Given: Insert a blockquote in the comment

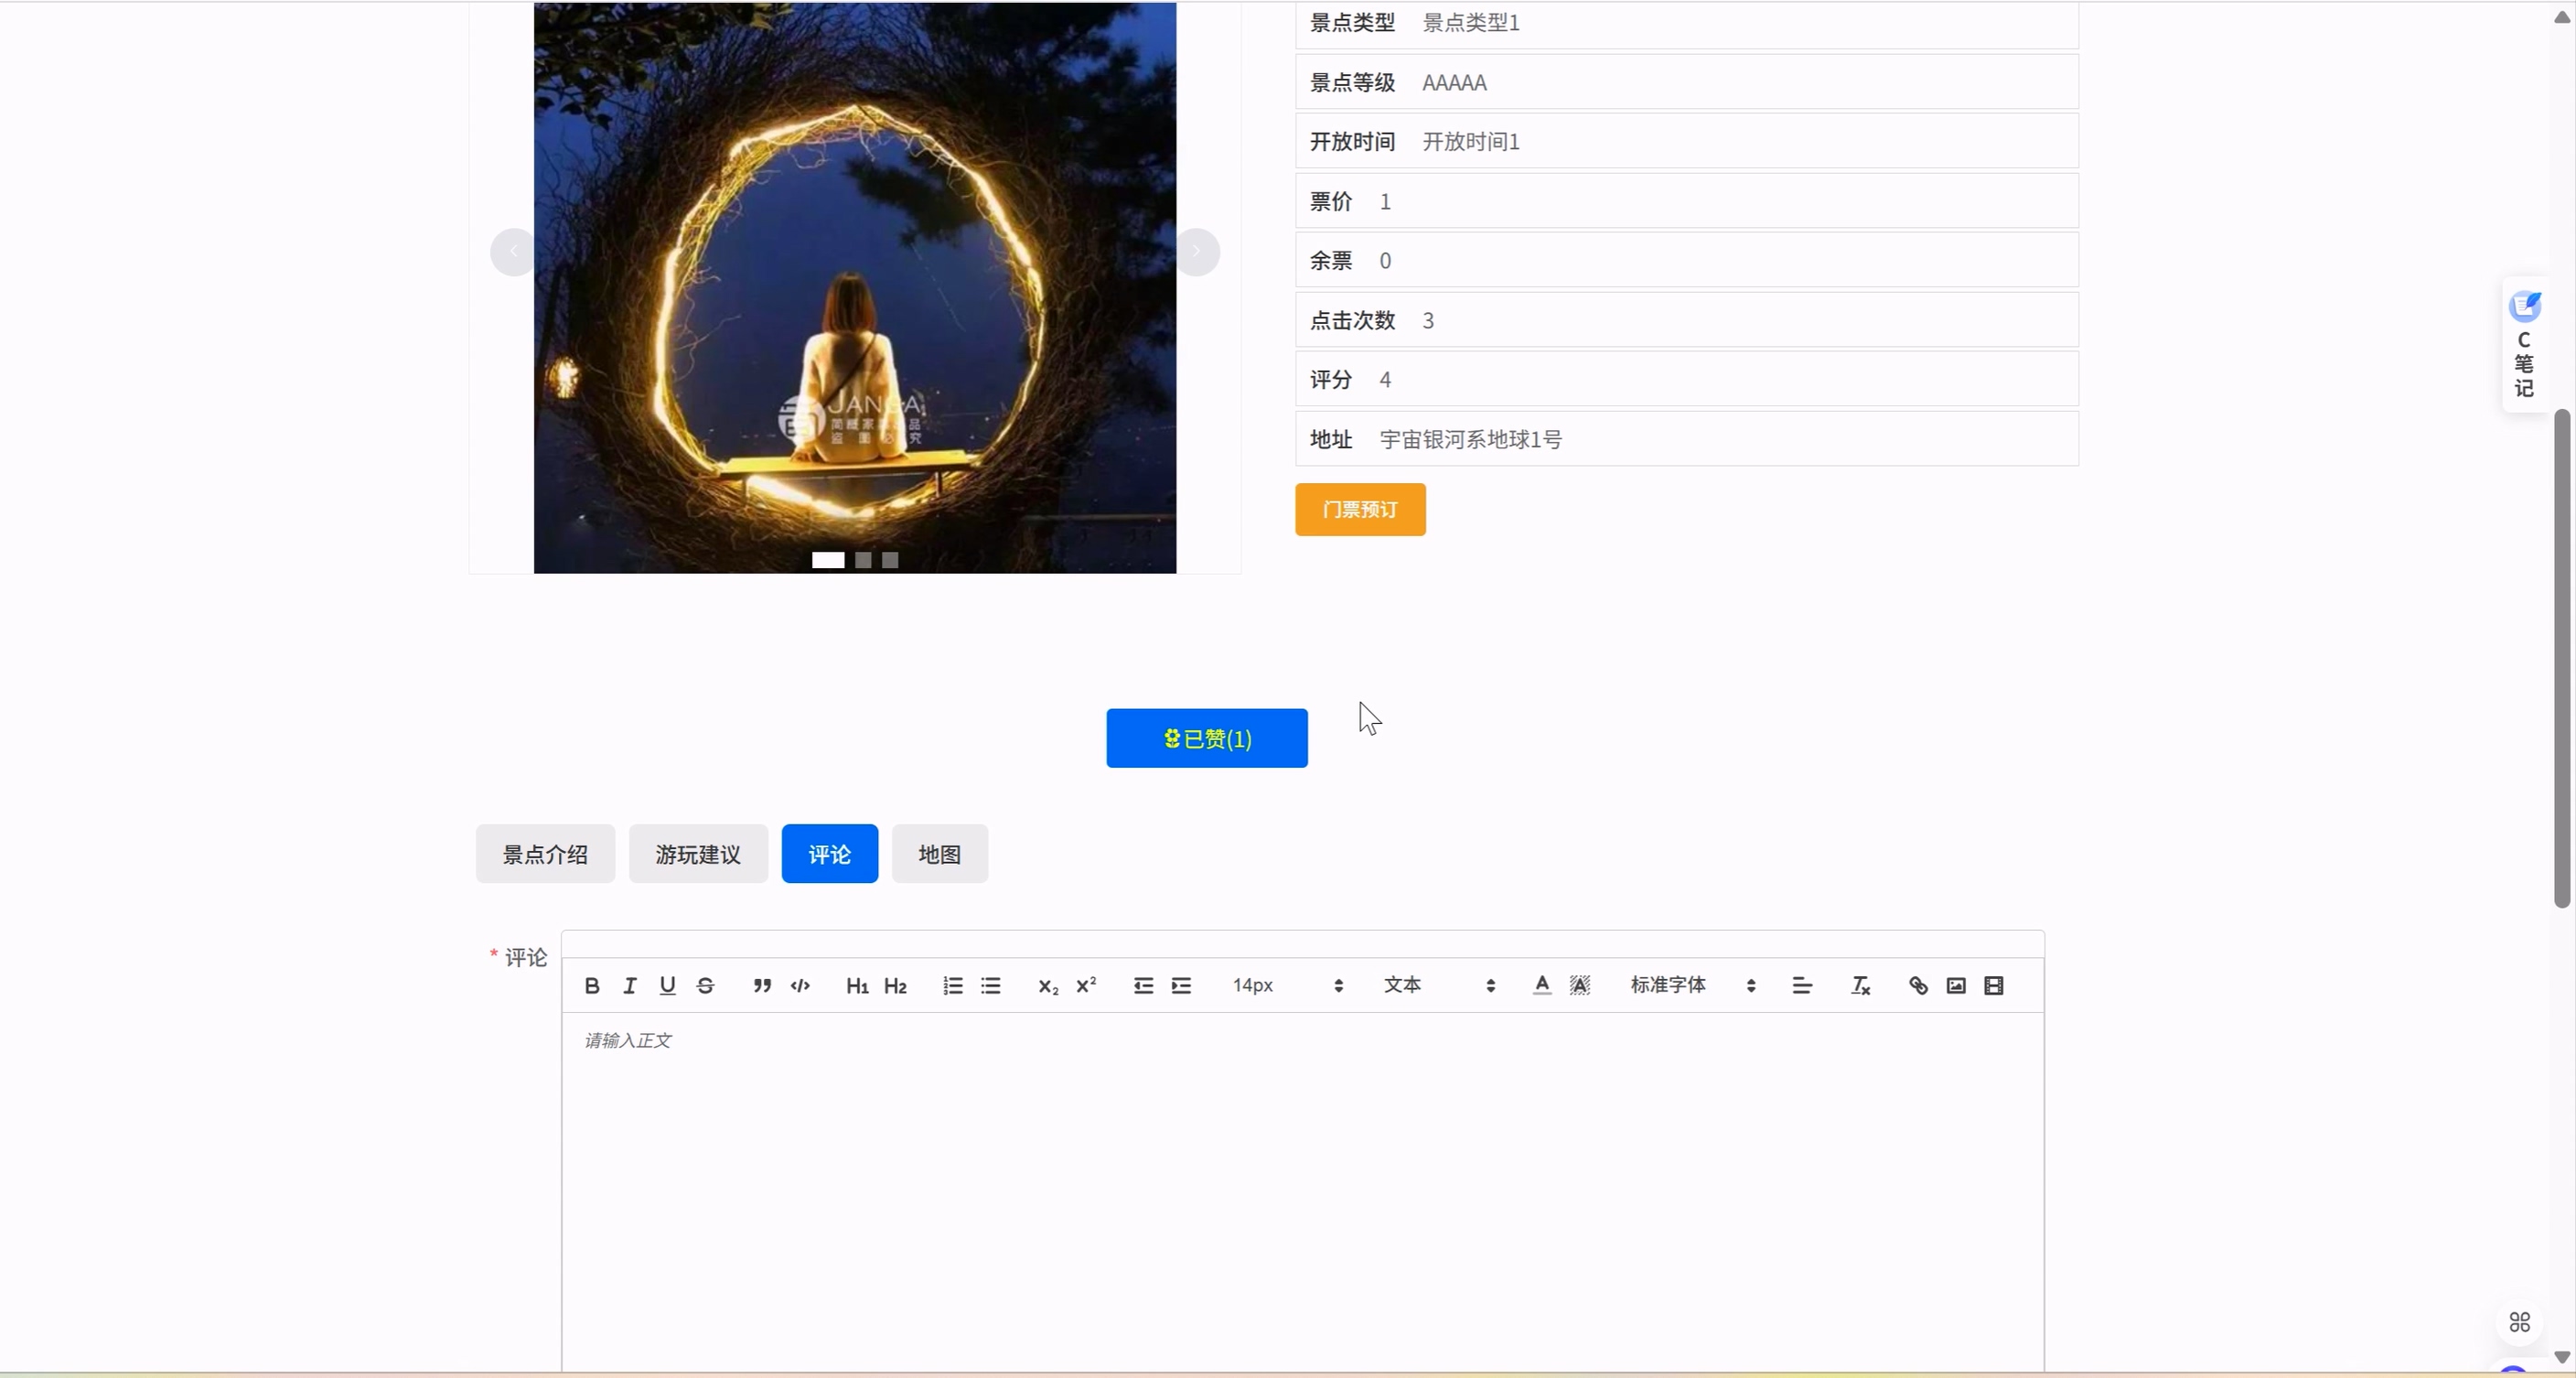Looking at the screenshot, I should pos(762,986).
